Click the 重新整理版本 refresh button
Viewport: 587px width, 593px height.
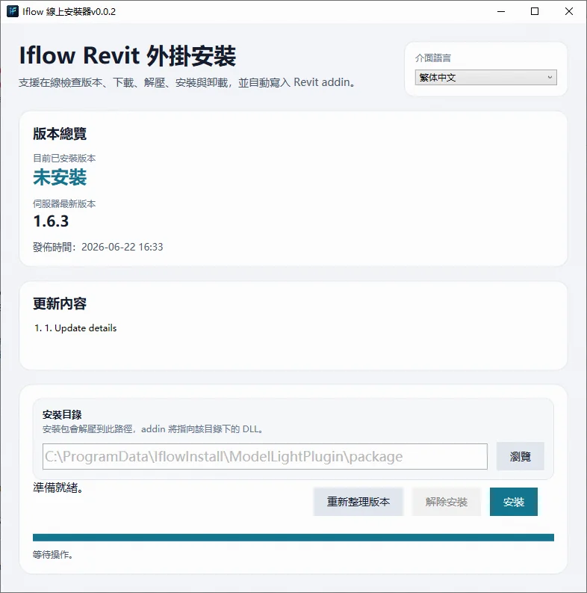click(358, 502)
